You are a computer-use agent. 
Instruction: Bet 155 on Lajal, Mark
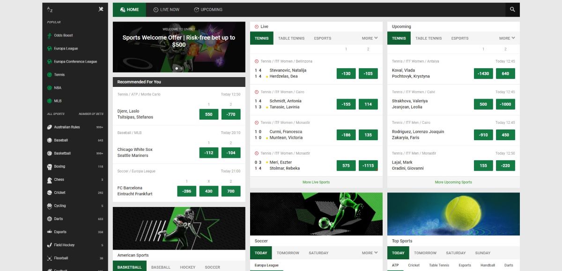(x=483, y=165)
